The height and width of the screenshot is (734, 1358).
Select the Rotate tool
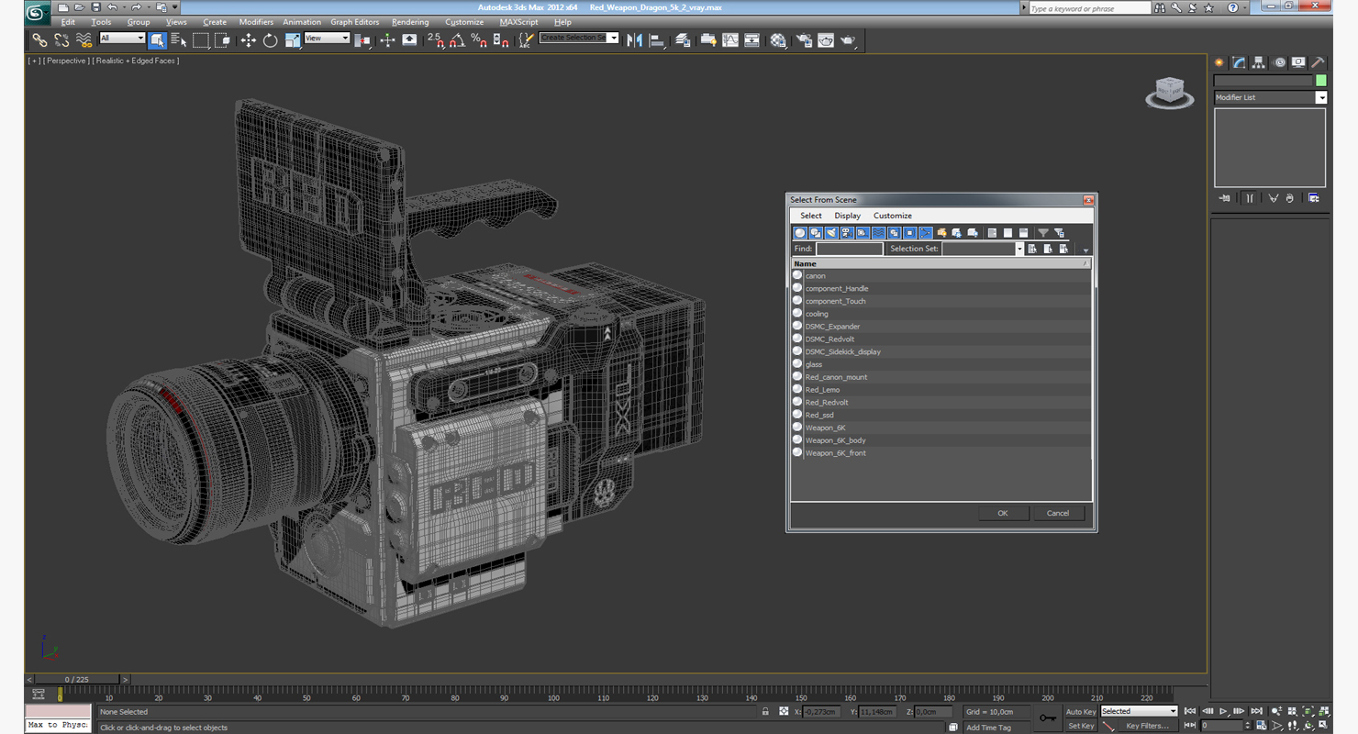click(x=270, y=40)
